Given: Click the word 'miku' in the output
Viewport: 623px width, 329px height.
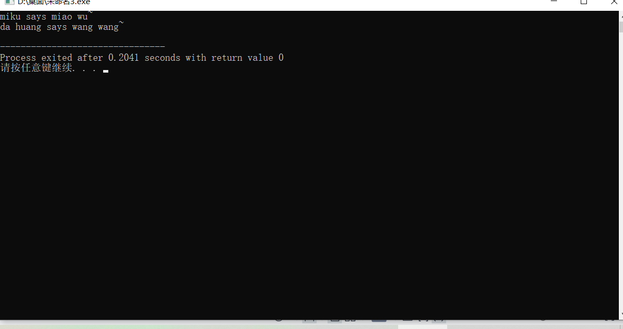Looking at the screenshot, I should pyautogui.click(x=10, y=16).
